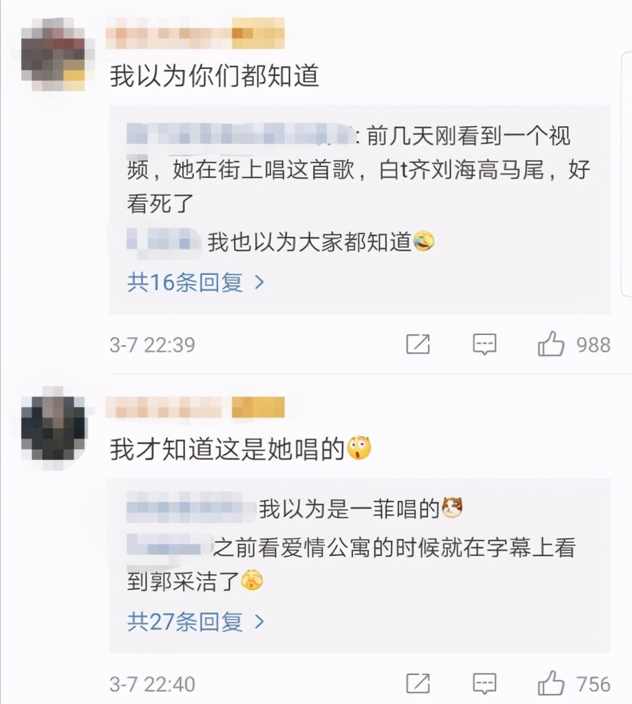Select the comment text 我以为你们都知道

(214, 76)
